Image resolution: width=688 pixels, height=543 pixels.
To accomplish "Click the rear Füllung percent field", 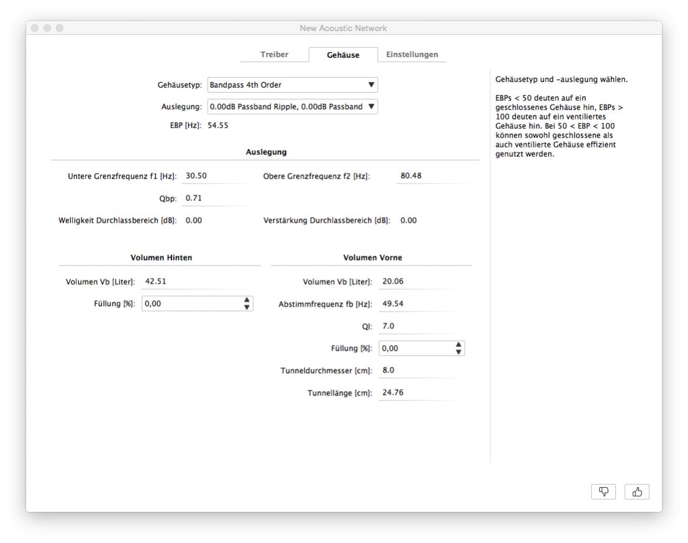I will pos(192,304).
